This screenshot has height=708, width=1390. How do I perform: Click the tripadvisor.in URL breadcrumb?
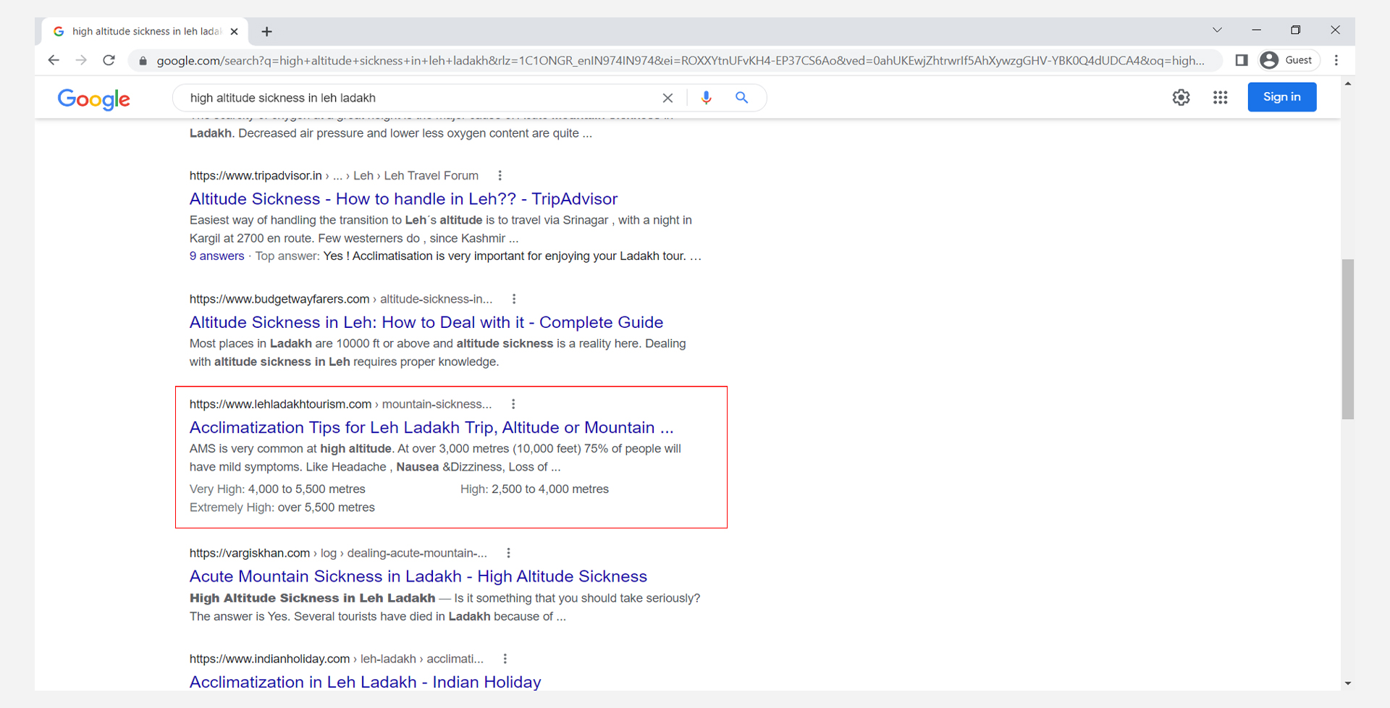click(334, 175)
